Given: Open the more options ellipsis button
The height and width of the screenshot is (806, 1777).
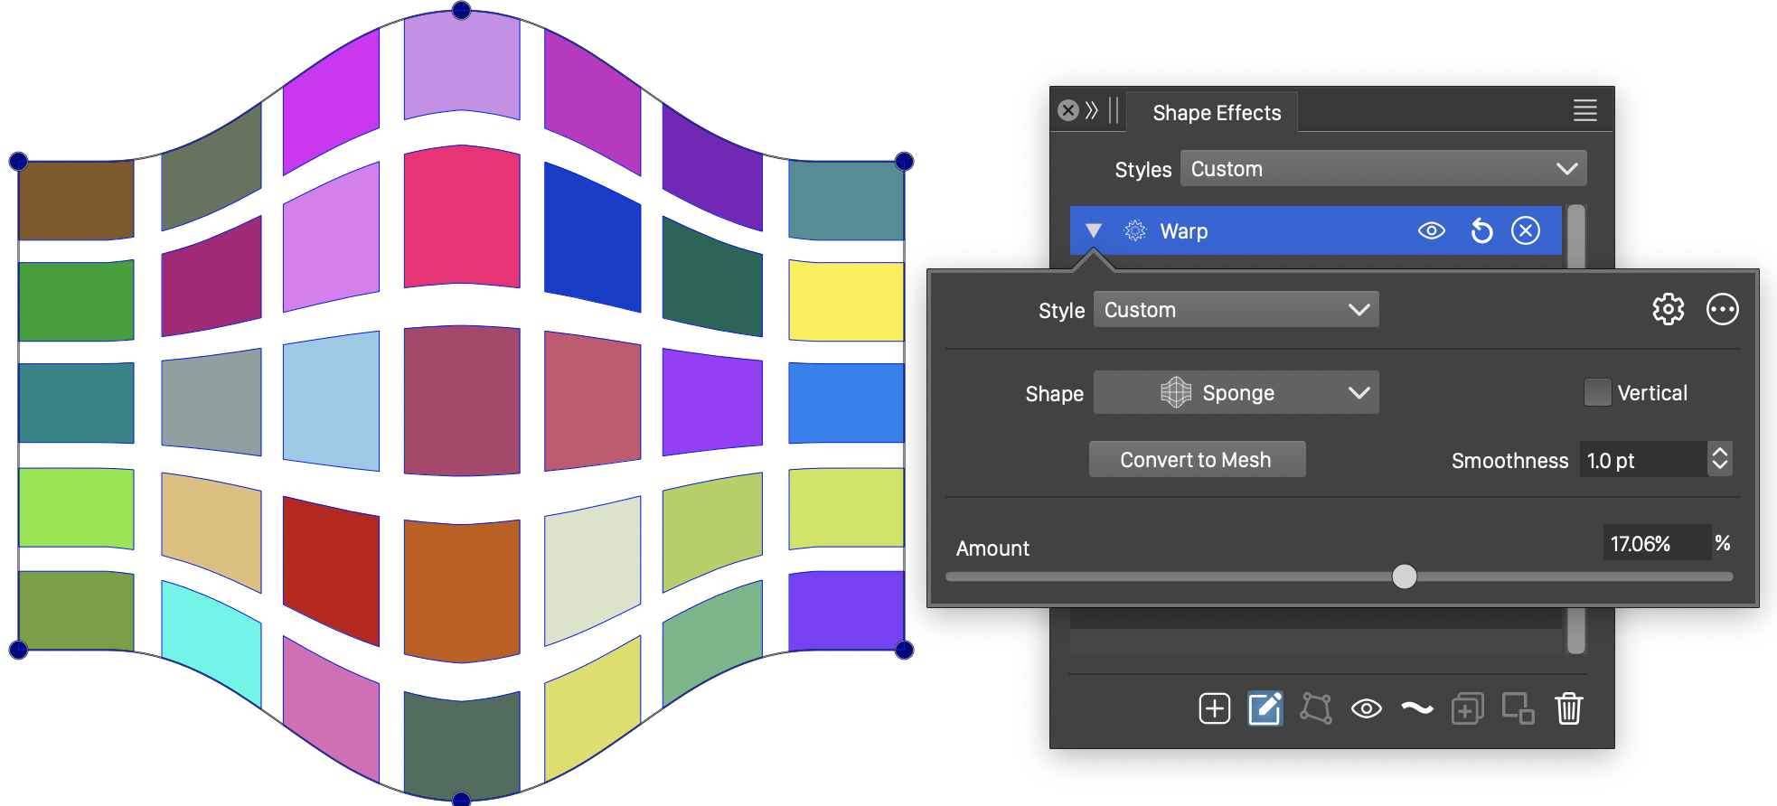Looking at the screenshot, I should coord(1722,309).
